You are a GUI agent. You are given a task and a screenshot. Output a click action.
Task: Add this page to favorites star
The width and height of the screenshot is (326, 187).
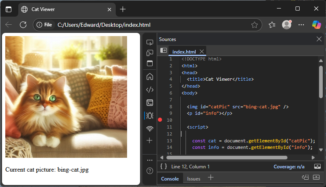255,25
